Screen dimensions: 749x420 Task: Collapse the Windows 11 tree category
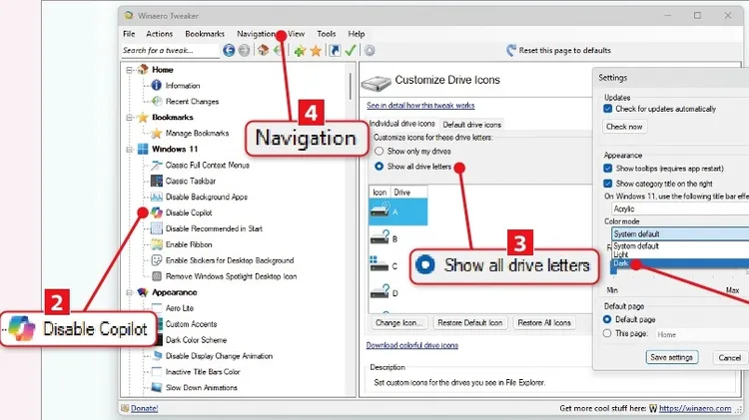[130, 149]
